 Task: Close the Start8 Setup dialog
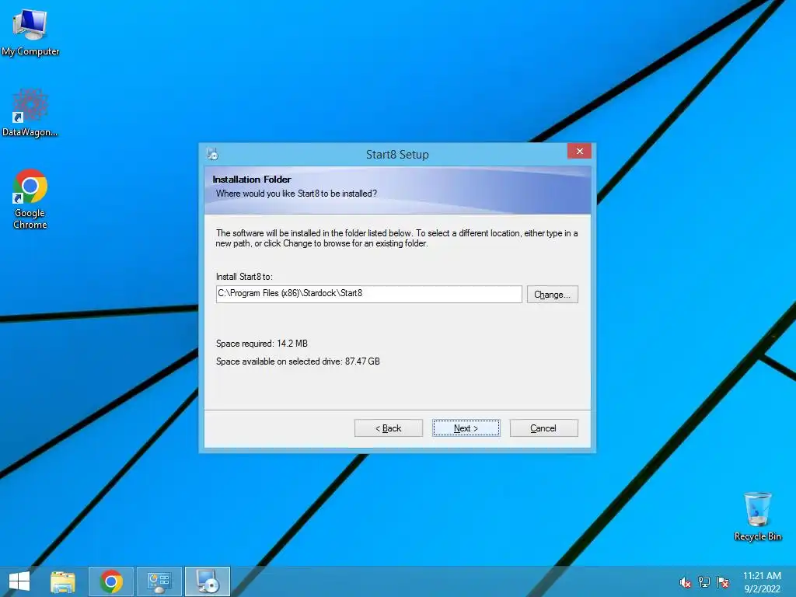point(579,152)
